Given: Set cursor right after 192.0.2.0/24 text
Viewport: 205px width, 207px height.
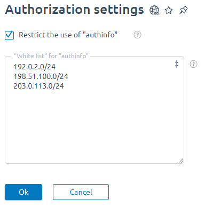Looking at the screenshot, I should click(56, 67).
